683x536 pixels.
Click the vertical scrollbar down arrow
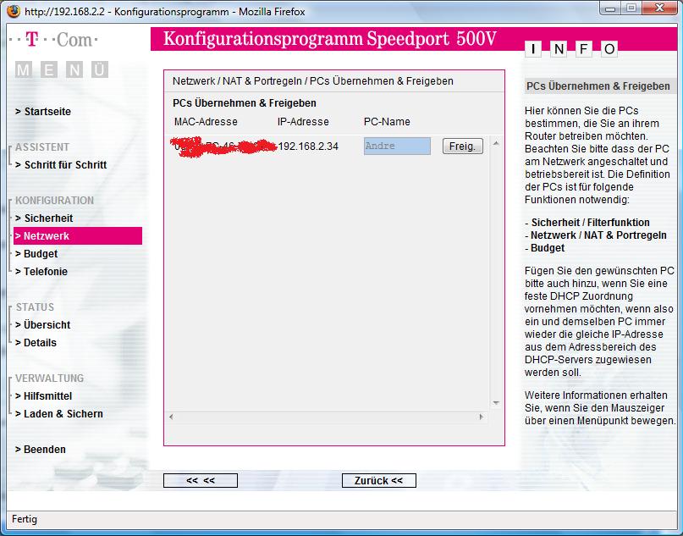[x=496, y=403]
